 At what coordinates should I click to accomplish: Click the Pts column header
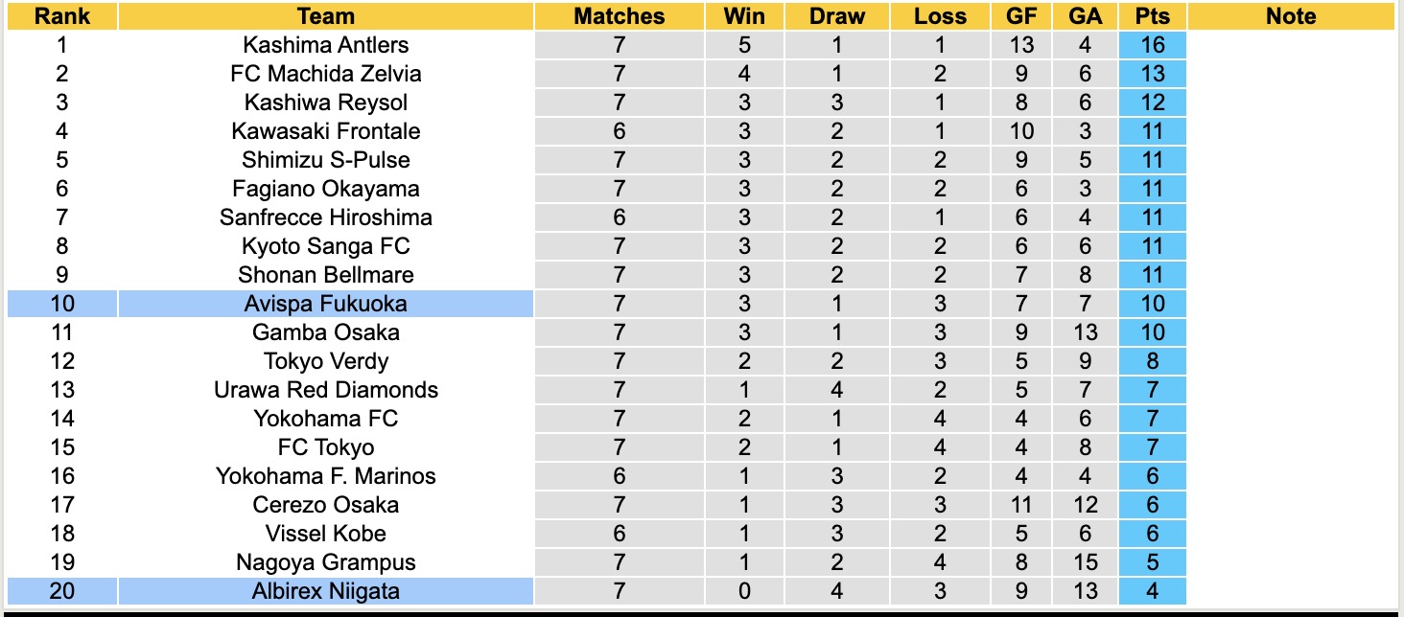click(x=1152, y=16)
